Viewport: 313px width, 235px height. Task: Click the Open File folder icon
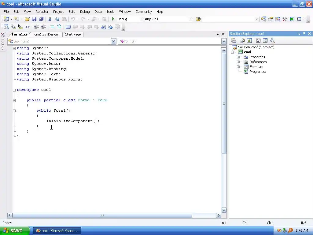click(x=27, y=19)
